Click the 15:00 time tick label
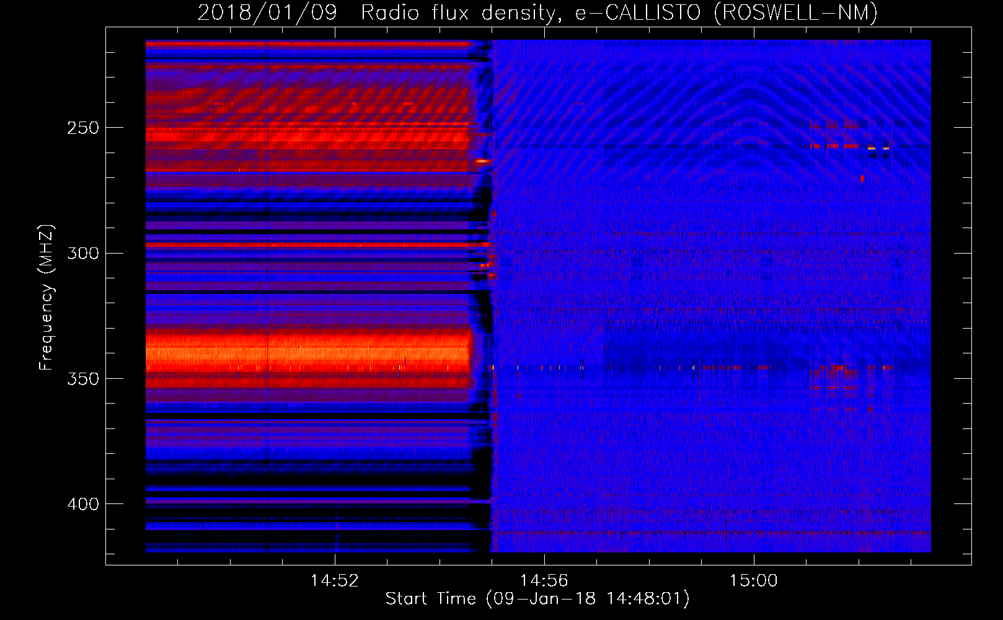This screenshot has width=1003, height=620. click(x=754, y=581)
